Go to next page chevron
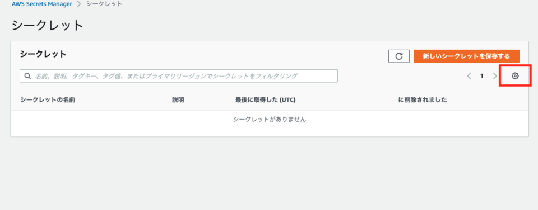The image size is (538, 210). pos(494,76)
